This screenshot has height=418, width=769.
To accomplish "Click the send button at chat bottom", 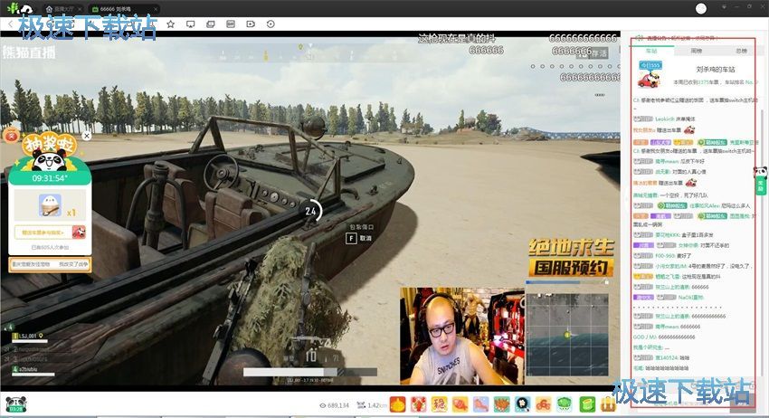I will [741, 404].
